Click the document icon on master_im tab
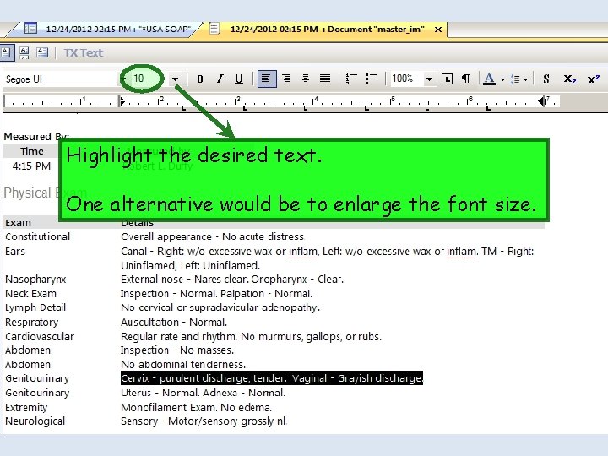This screenshot has height=456, width=608. tap(214, 29)
